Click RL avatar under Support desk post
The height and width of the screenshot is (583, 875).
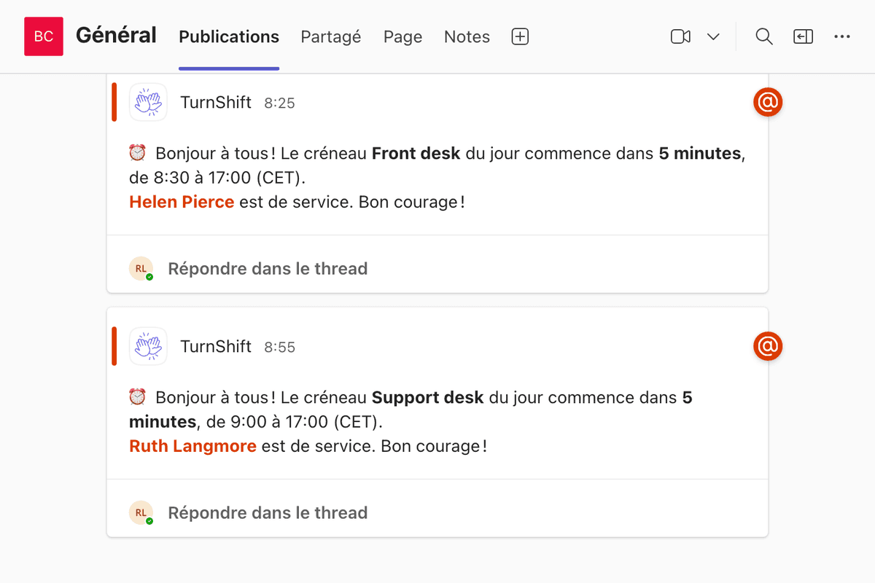(x=141, y=513)
